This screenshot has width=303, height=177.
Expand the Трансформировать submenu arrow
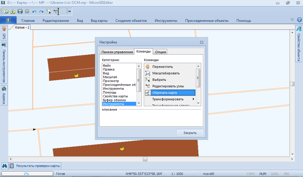point(193,99)
